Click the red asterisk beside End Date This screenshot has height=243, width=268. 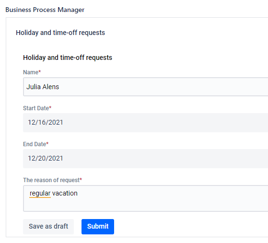(x=47, y=143)
